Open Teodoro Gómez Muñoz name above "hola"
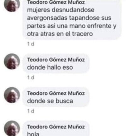126x136 pixels. point(56,127)
